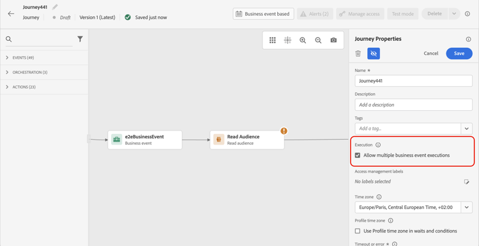Zoom in on the canvas
479x246 pixels.
303,40
